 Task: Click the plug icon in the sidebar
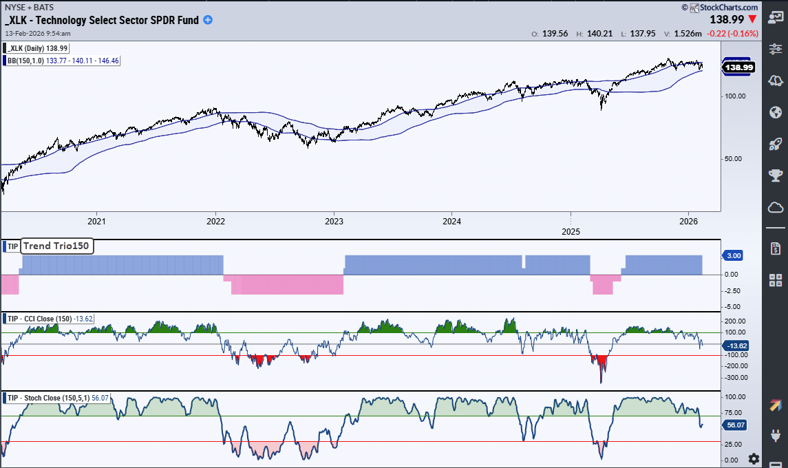775,437
